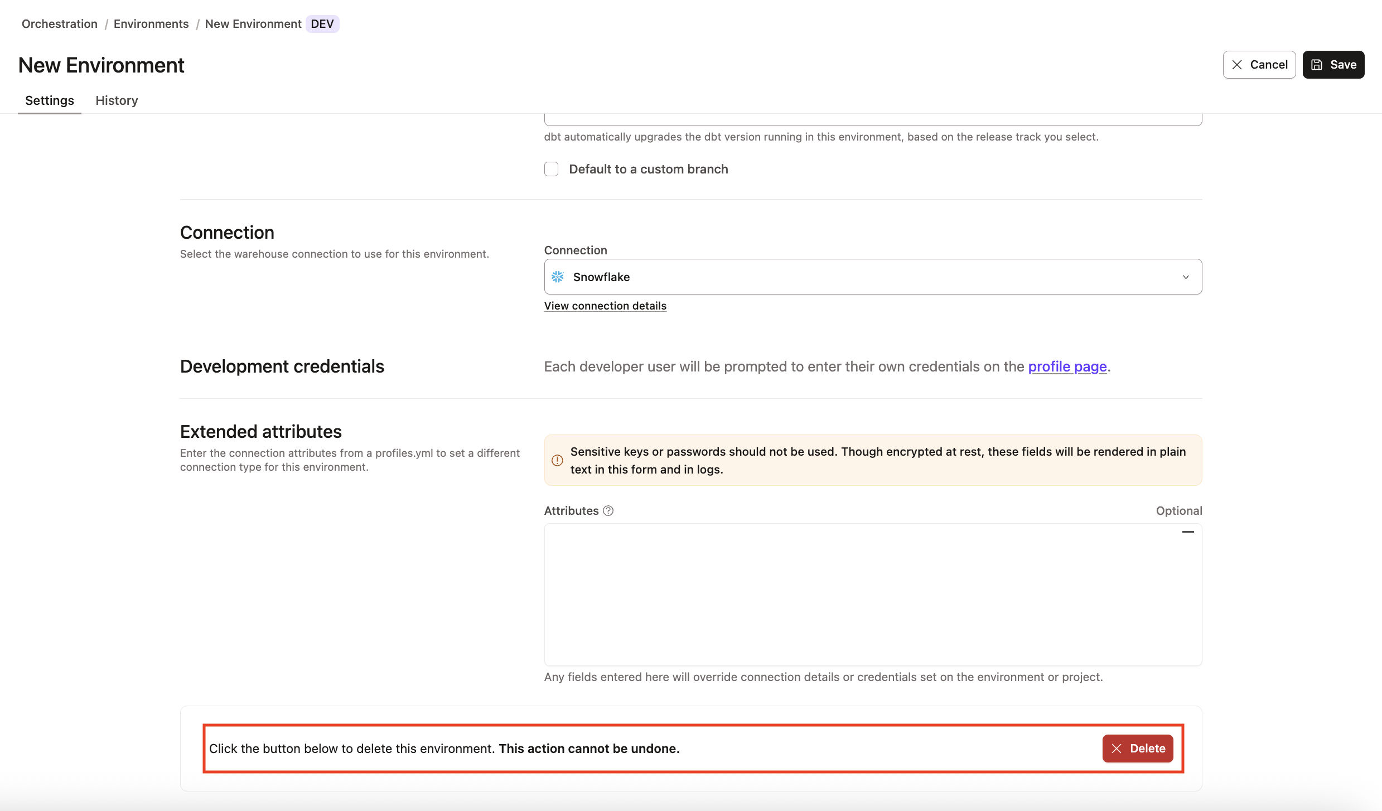Image resolution: width=1382 pixels, height=811 pixels.
Task: Enable Default to a custom branch
Action: [551, 169]
